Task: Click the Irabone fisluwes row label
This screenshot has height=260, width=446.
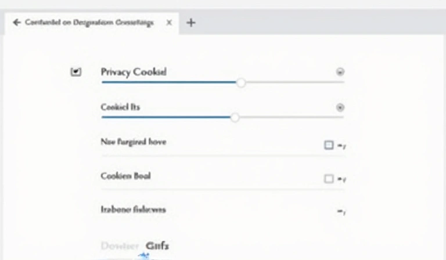Action: tap(133, 210)
